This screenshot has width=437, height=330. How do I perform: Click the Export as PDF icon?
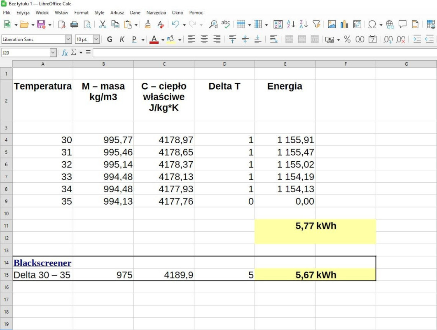(62, 25)
